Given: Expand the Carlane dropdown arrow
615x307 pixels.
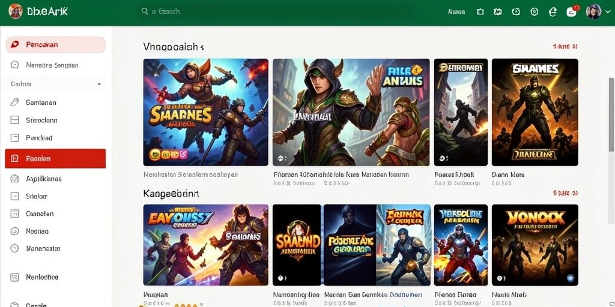Looking at the screenshot, I should click(x=99, y=84).
